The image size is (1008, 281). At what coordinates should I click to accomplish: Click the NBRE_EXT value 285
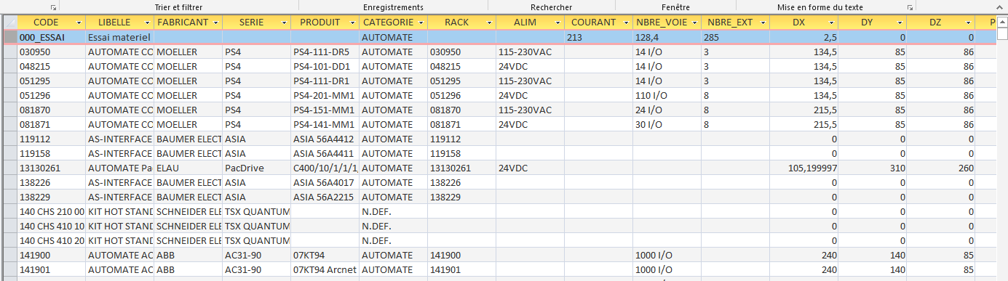point(735,37)
